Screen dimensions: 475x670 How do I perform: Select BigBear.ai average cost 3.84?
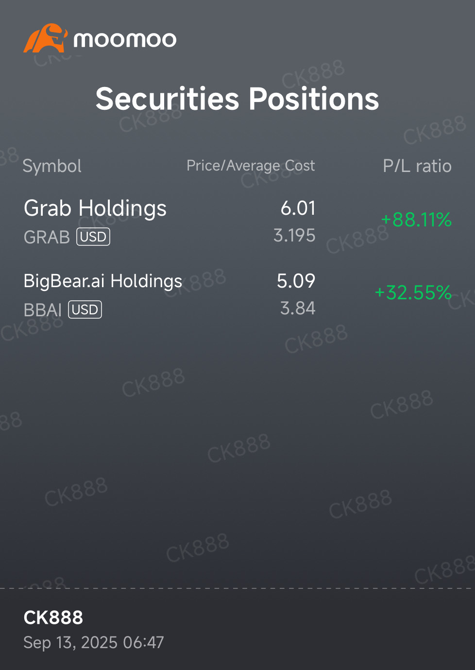click(x=298, y=308)
